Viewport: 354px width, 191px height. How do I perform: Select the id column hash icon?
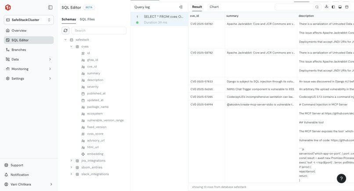click(x=83, y=53)
